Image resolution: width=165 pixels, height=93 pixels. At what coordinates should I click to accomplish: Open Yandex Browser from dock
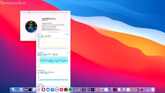coord(39,90)
